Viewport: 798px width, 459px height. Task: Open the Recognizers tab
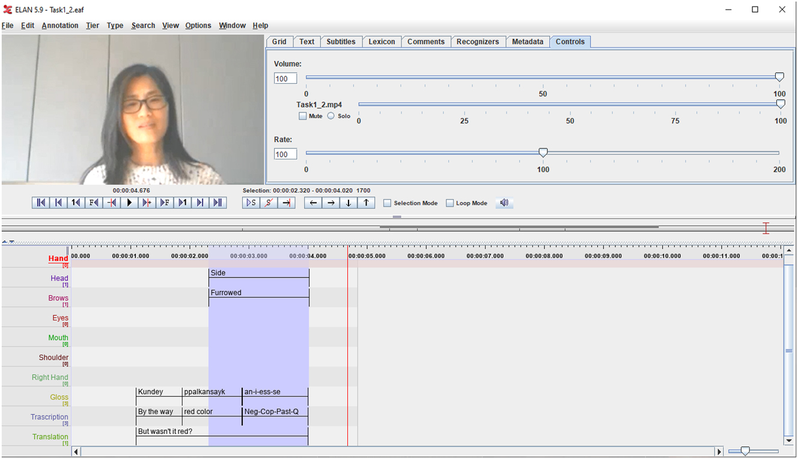click(x=477, y=42)
